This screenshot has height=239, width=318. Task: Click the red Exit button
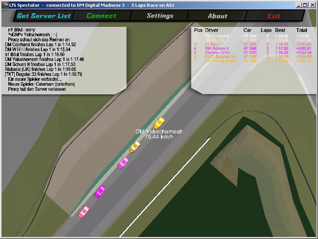pos(274,16)
